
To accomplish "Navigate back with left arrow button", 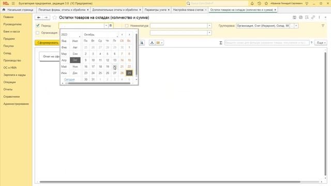I will coord(39,18).
